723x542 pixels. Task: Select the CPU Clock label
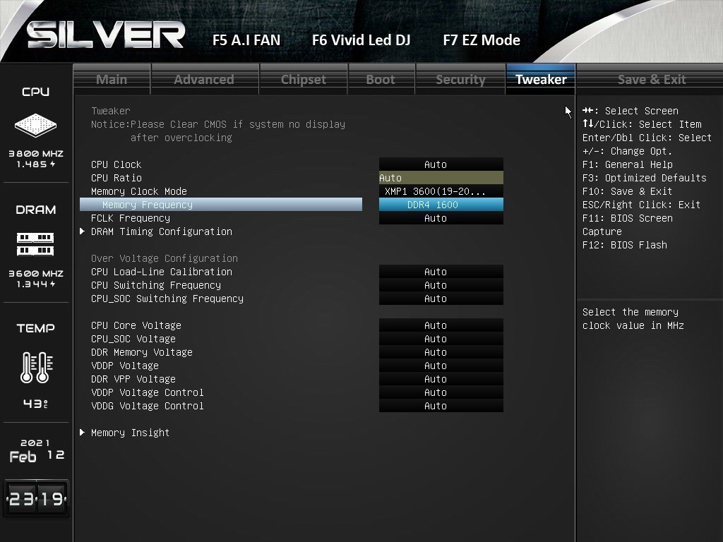[x=116, y=164]
